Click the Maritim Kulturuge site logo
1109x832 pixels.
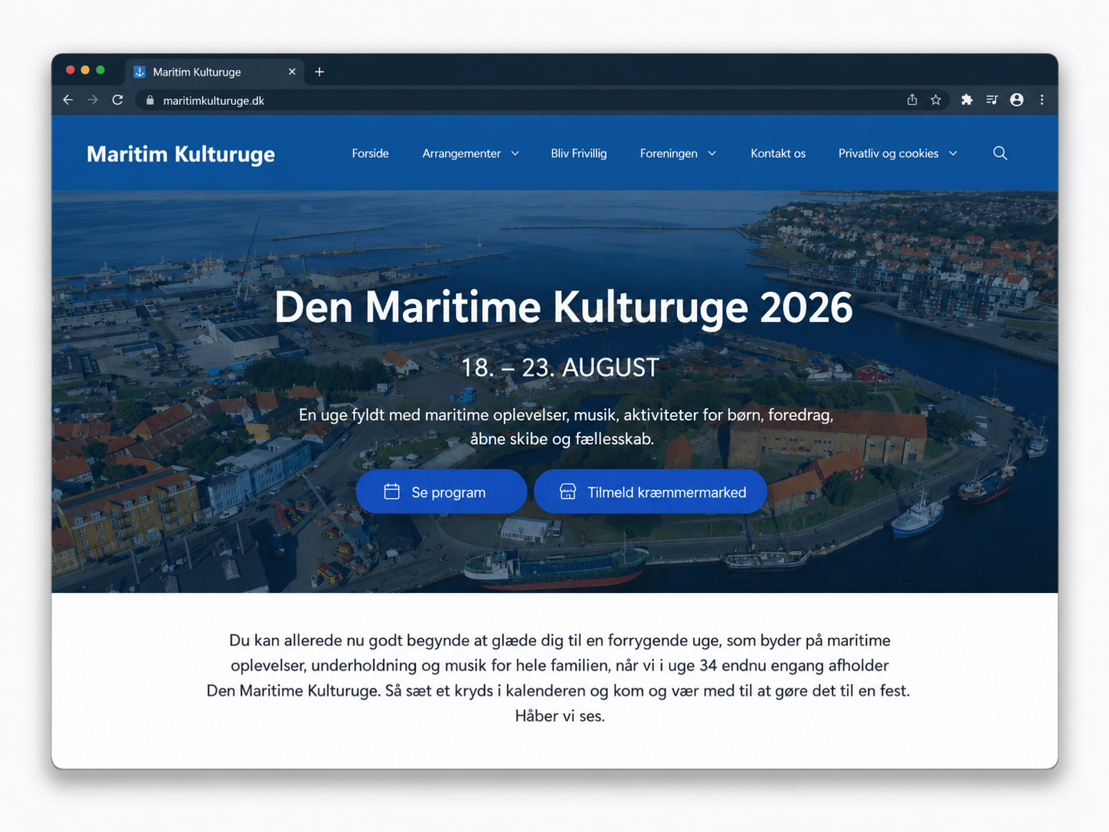pos(181,154)
